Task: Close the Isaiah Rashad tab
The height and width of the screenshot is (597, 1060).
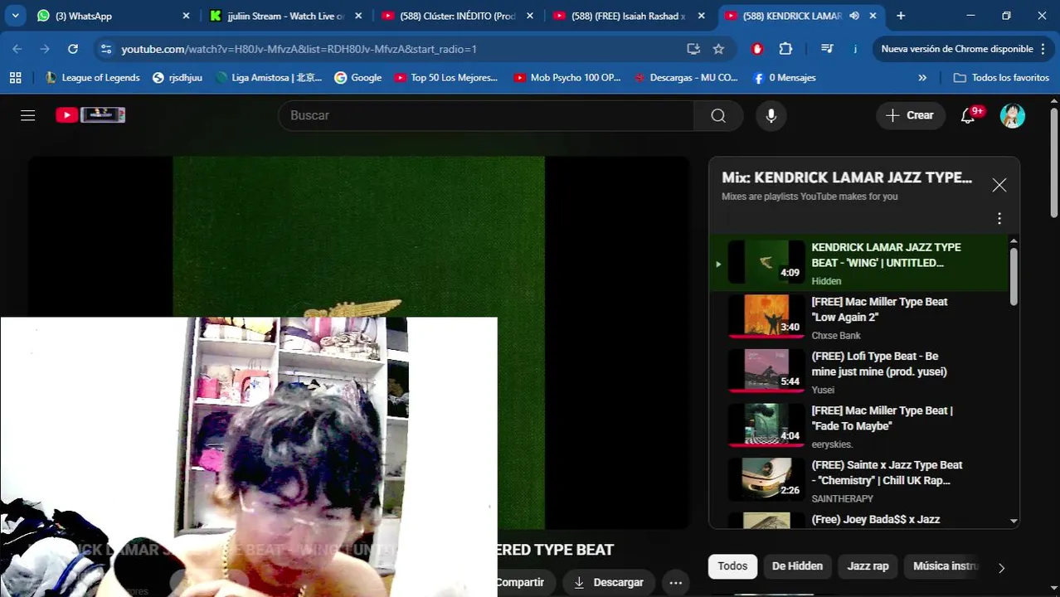Action: pyautogui.click(x=702, y=16)
